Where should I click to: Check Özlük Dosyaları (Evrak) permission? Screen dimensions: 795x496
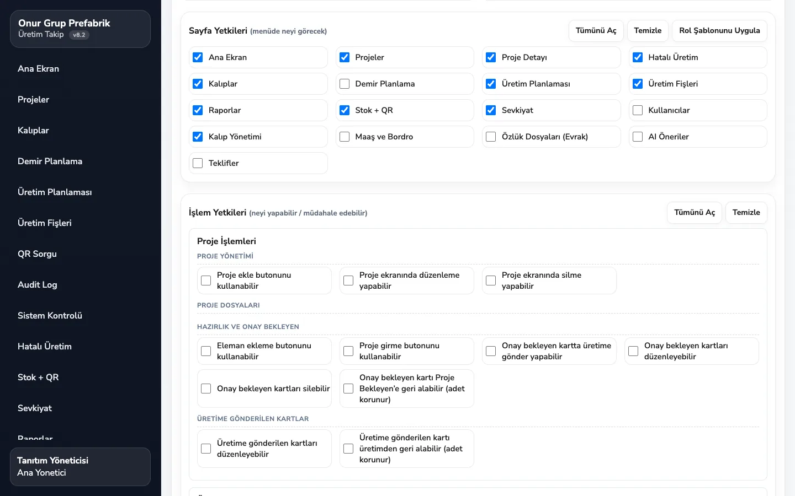[491, 137]
